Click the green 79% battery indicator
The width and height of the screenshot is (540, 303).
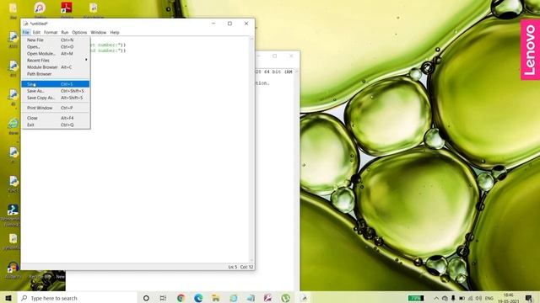click(x=416, y=298)
